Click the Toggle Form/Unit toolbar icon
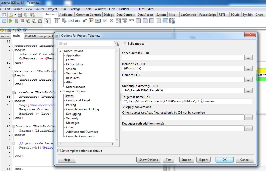Viewport: 266px width, 171px height. [x=32, y=15]
